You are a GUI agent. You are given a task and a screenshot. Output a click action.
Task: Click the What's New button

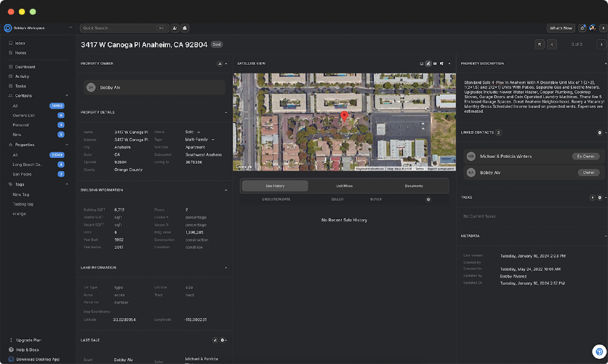(x=561, y=28)
